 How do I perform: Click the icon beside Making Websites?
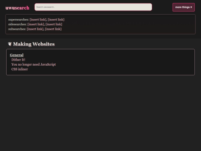(x=10, y=44)
